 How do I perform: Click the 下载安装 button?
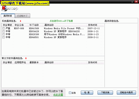pos(105,93)
